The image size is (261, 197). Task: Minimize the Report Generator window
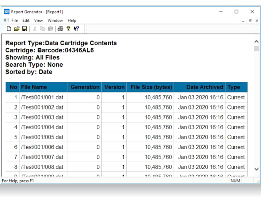tap(221, 12)
